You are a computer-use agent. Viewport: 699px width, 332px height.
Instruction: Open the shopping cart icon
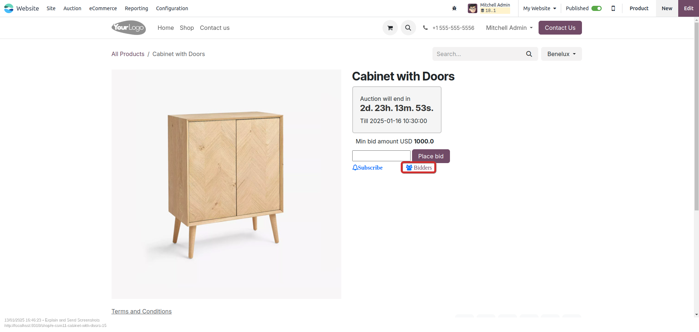pos(390,28)
